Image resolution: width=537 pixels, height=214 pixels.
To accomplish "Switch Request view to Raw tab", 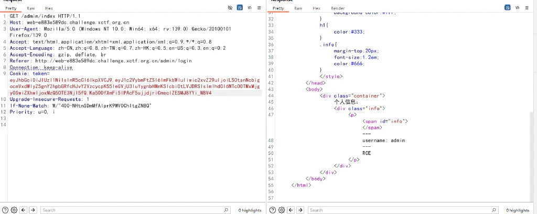I will [x=31, y=8].
